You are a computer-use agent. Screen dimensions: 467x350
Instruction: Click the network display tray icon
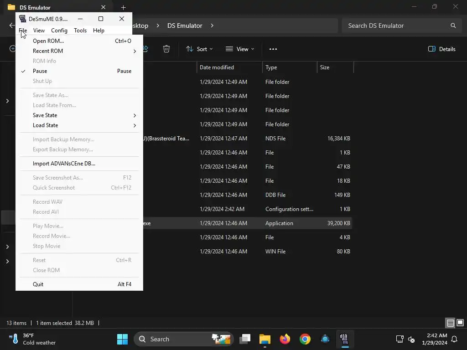pyautogui.click(x=400, y=339)
